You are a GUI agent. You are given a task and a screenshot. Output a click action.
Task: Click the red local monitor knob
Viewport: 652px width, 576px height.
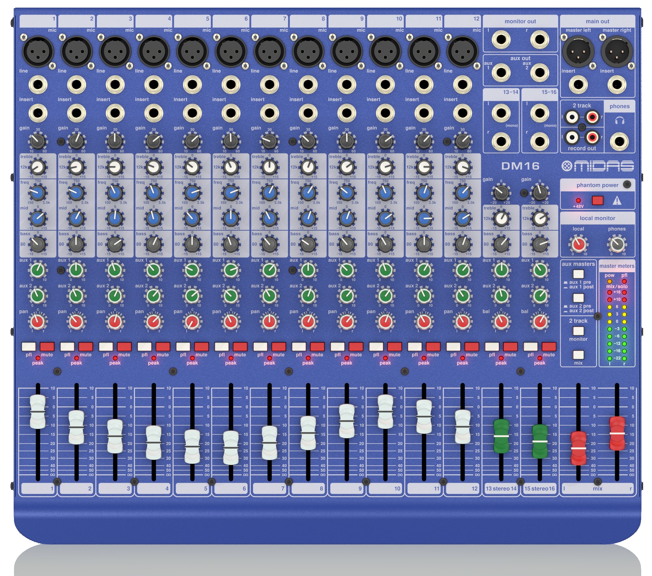[578, 244]
